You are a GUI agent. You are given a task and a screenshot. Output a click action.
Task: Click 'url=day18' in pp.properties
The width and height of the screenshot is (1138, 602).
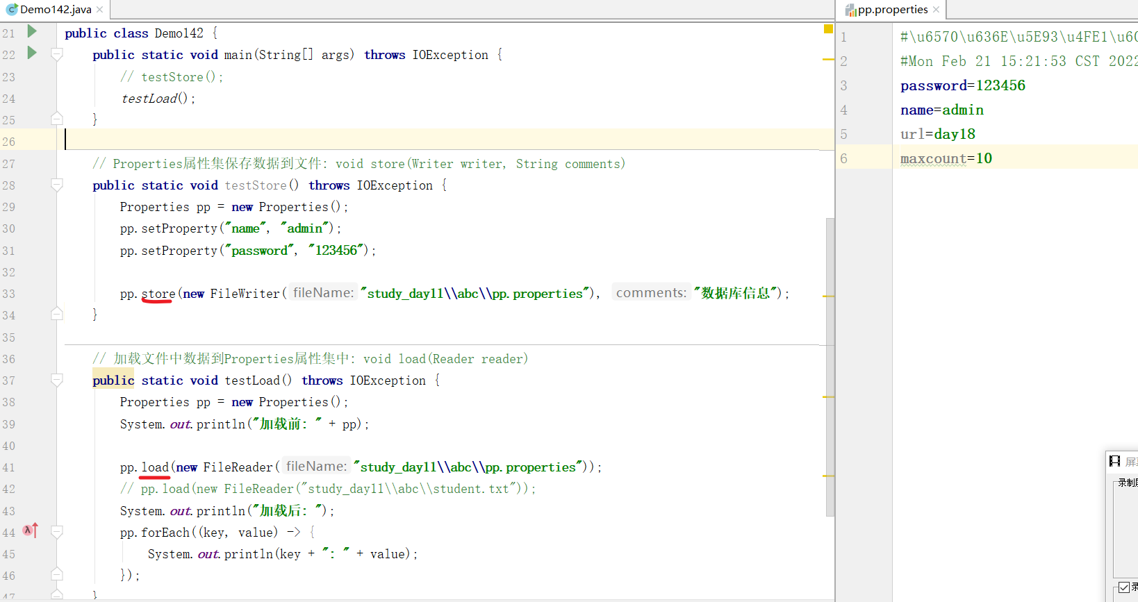tap(937, 134)
